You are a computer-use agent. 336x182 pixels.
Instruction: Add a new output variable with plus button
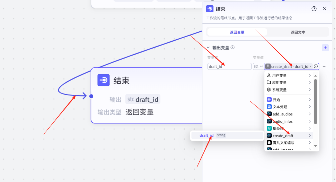pyautogui.click(x=325, y=48)
